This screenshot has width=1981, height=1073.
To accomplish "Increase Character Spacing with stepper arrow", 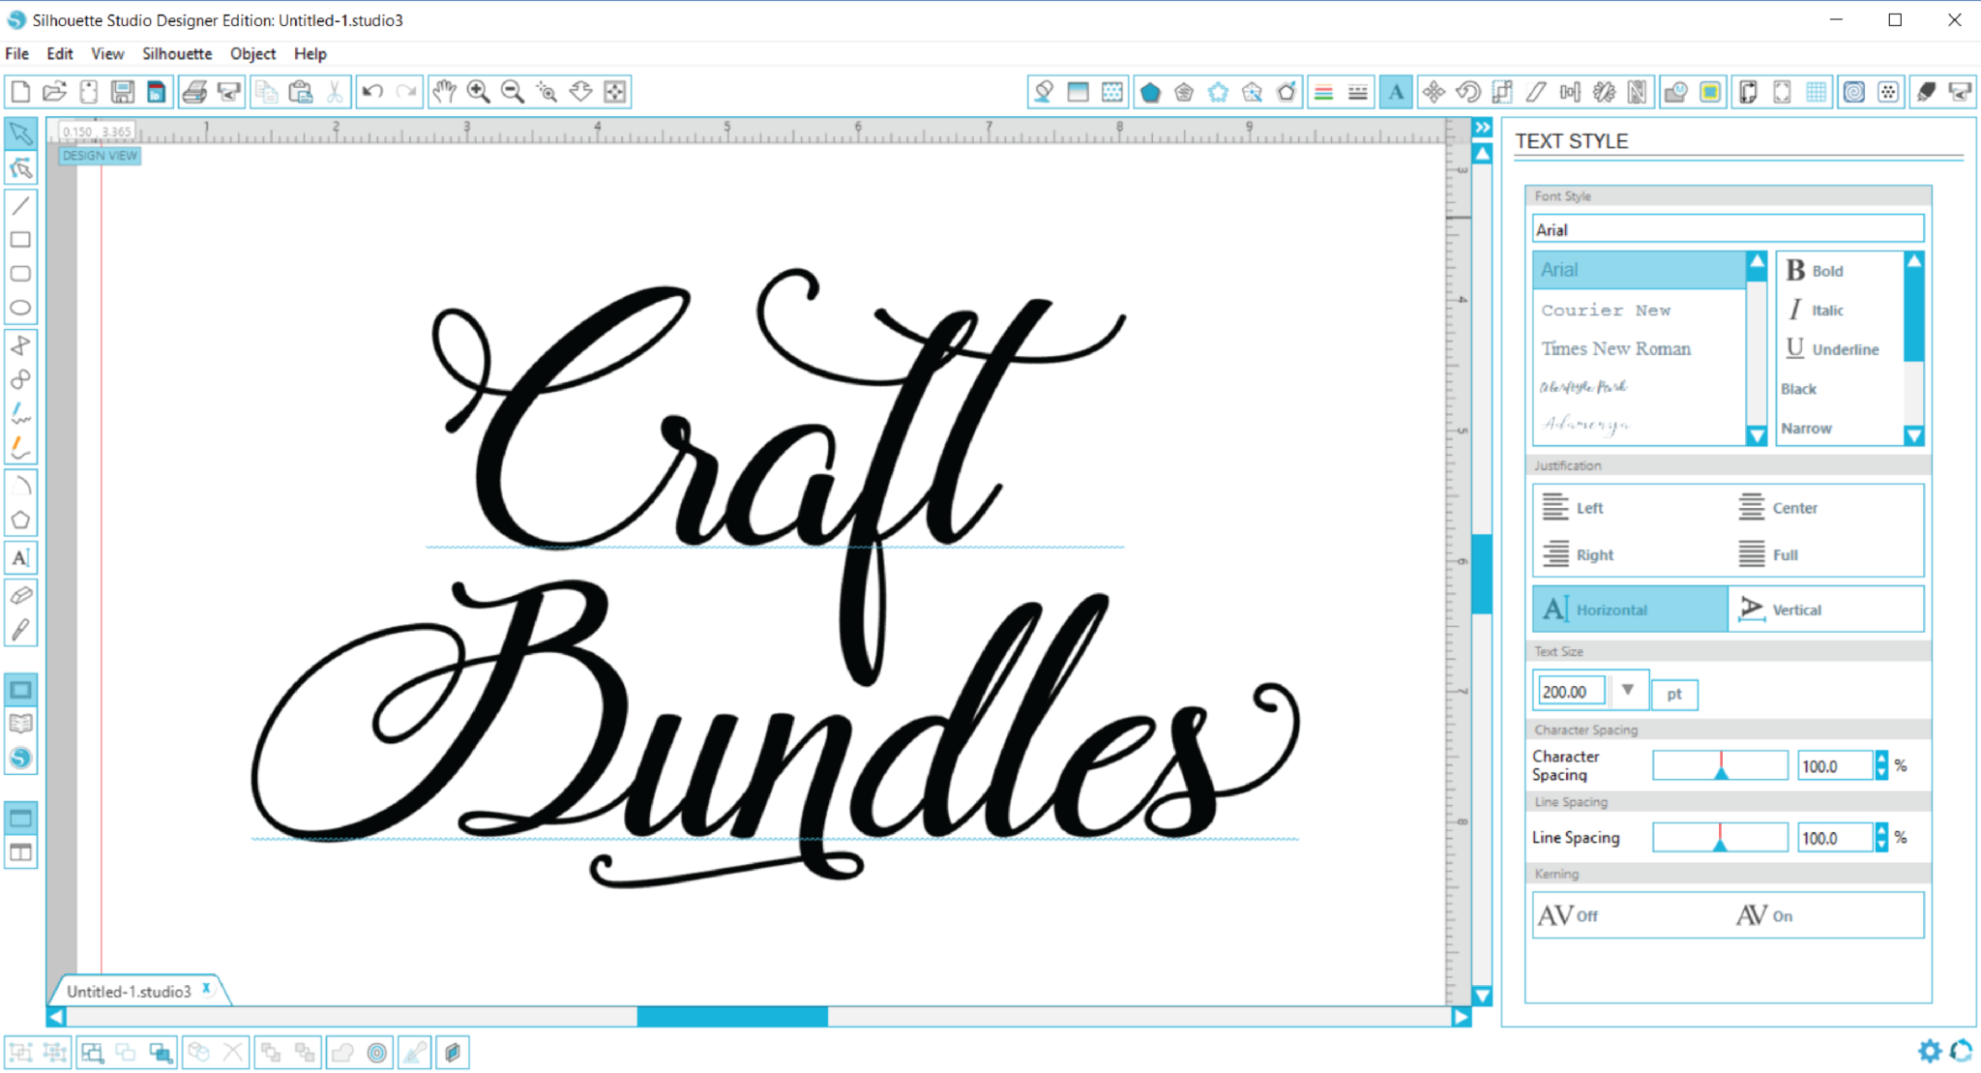I will click(1881, 759).
